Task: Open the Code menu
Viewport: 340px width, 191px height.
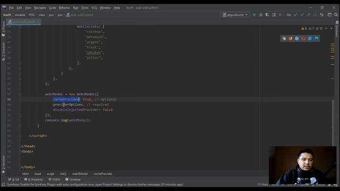Action: (52, 8)
